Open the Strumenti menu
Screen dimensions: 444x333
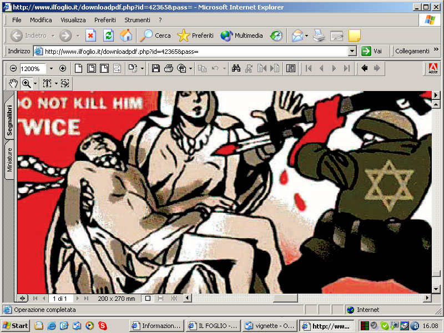tap(137, 20)
